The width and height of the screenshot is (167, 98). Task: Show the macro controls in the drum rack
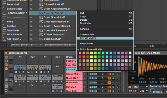[x=6, y=57]
